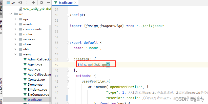Click Collapse All in project toolbar
Image resolution: width=208 pixels, height=104 pixels.
coord(33,3)
